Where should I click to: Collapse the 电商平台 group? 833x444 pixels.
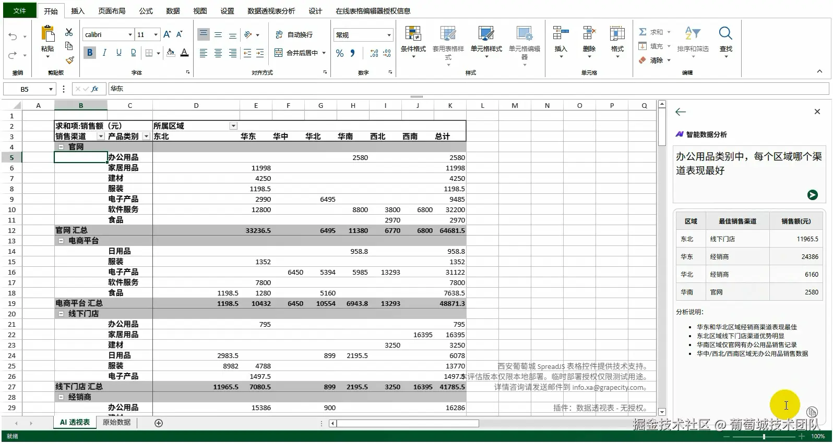[61, 241]
